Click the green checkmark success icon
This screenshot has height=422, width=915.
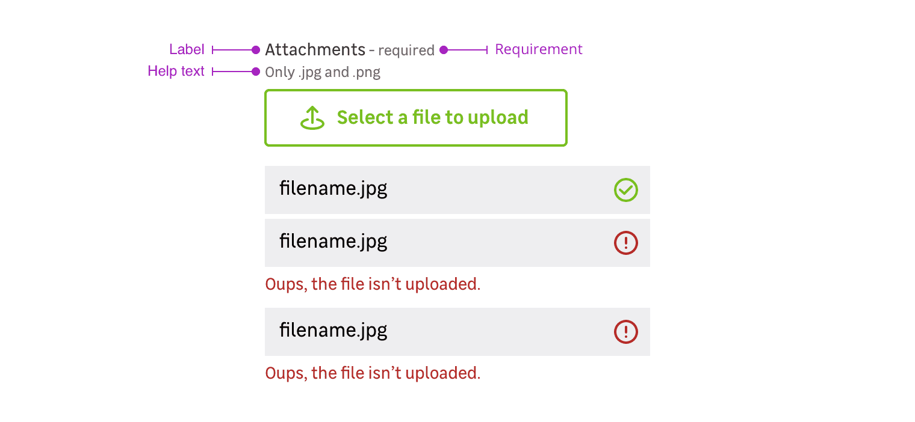point(625,190)
